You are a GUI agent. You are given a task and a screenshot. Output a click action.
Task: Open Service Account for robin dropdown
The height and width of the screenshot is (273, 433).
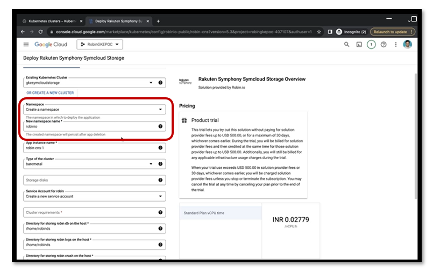click(95, 196)
